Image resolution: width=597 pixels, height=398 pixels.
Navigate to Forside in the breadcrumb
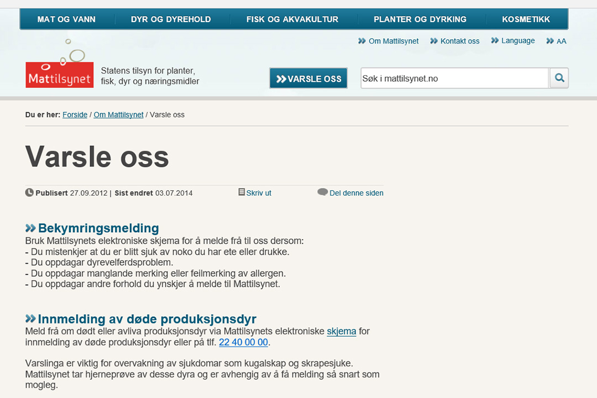tap(75, 115)
